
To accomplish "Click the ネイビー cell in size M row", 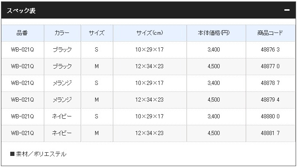I will point(62,133).
